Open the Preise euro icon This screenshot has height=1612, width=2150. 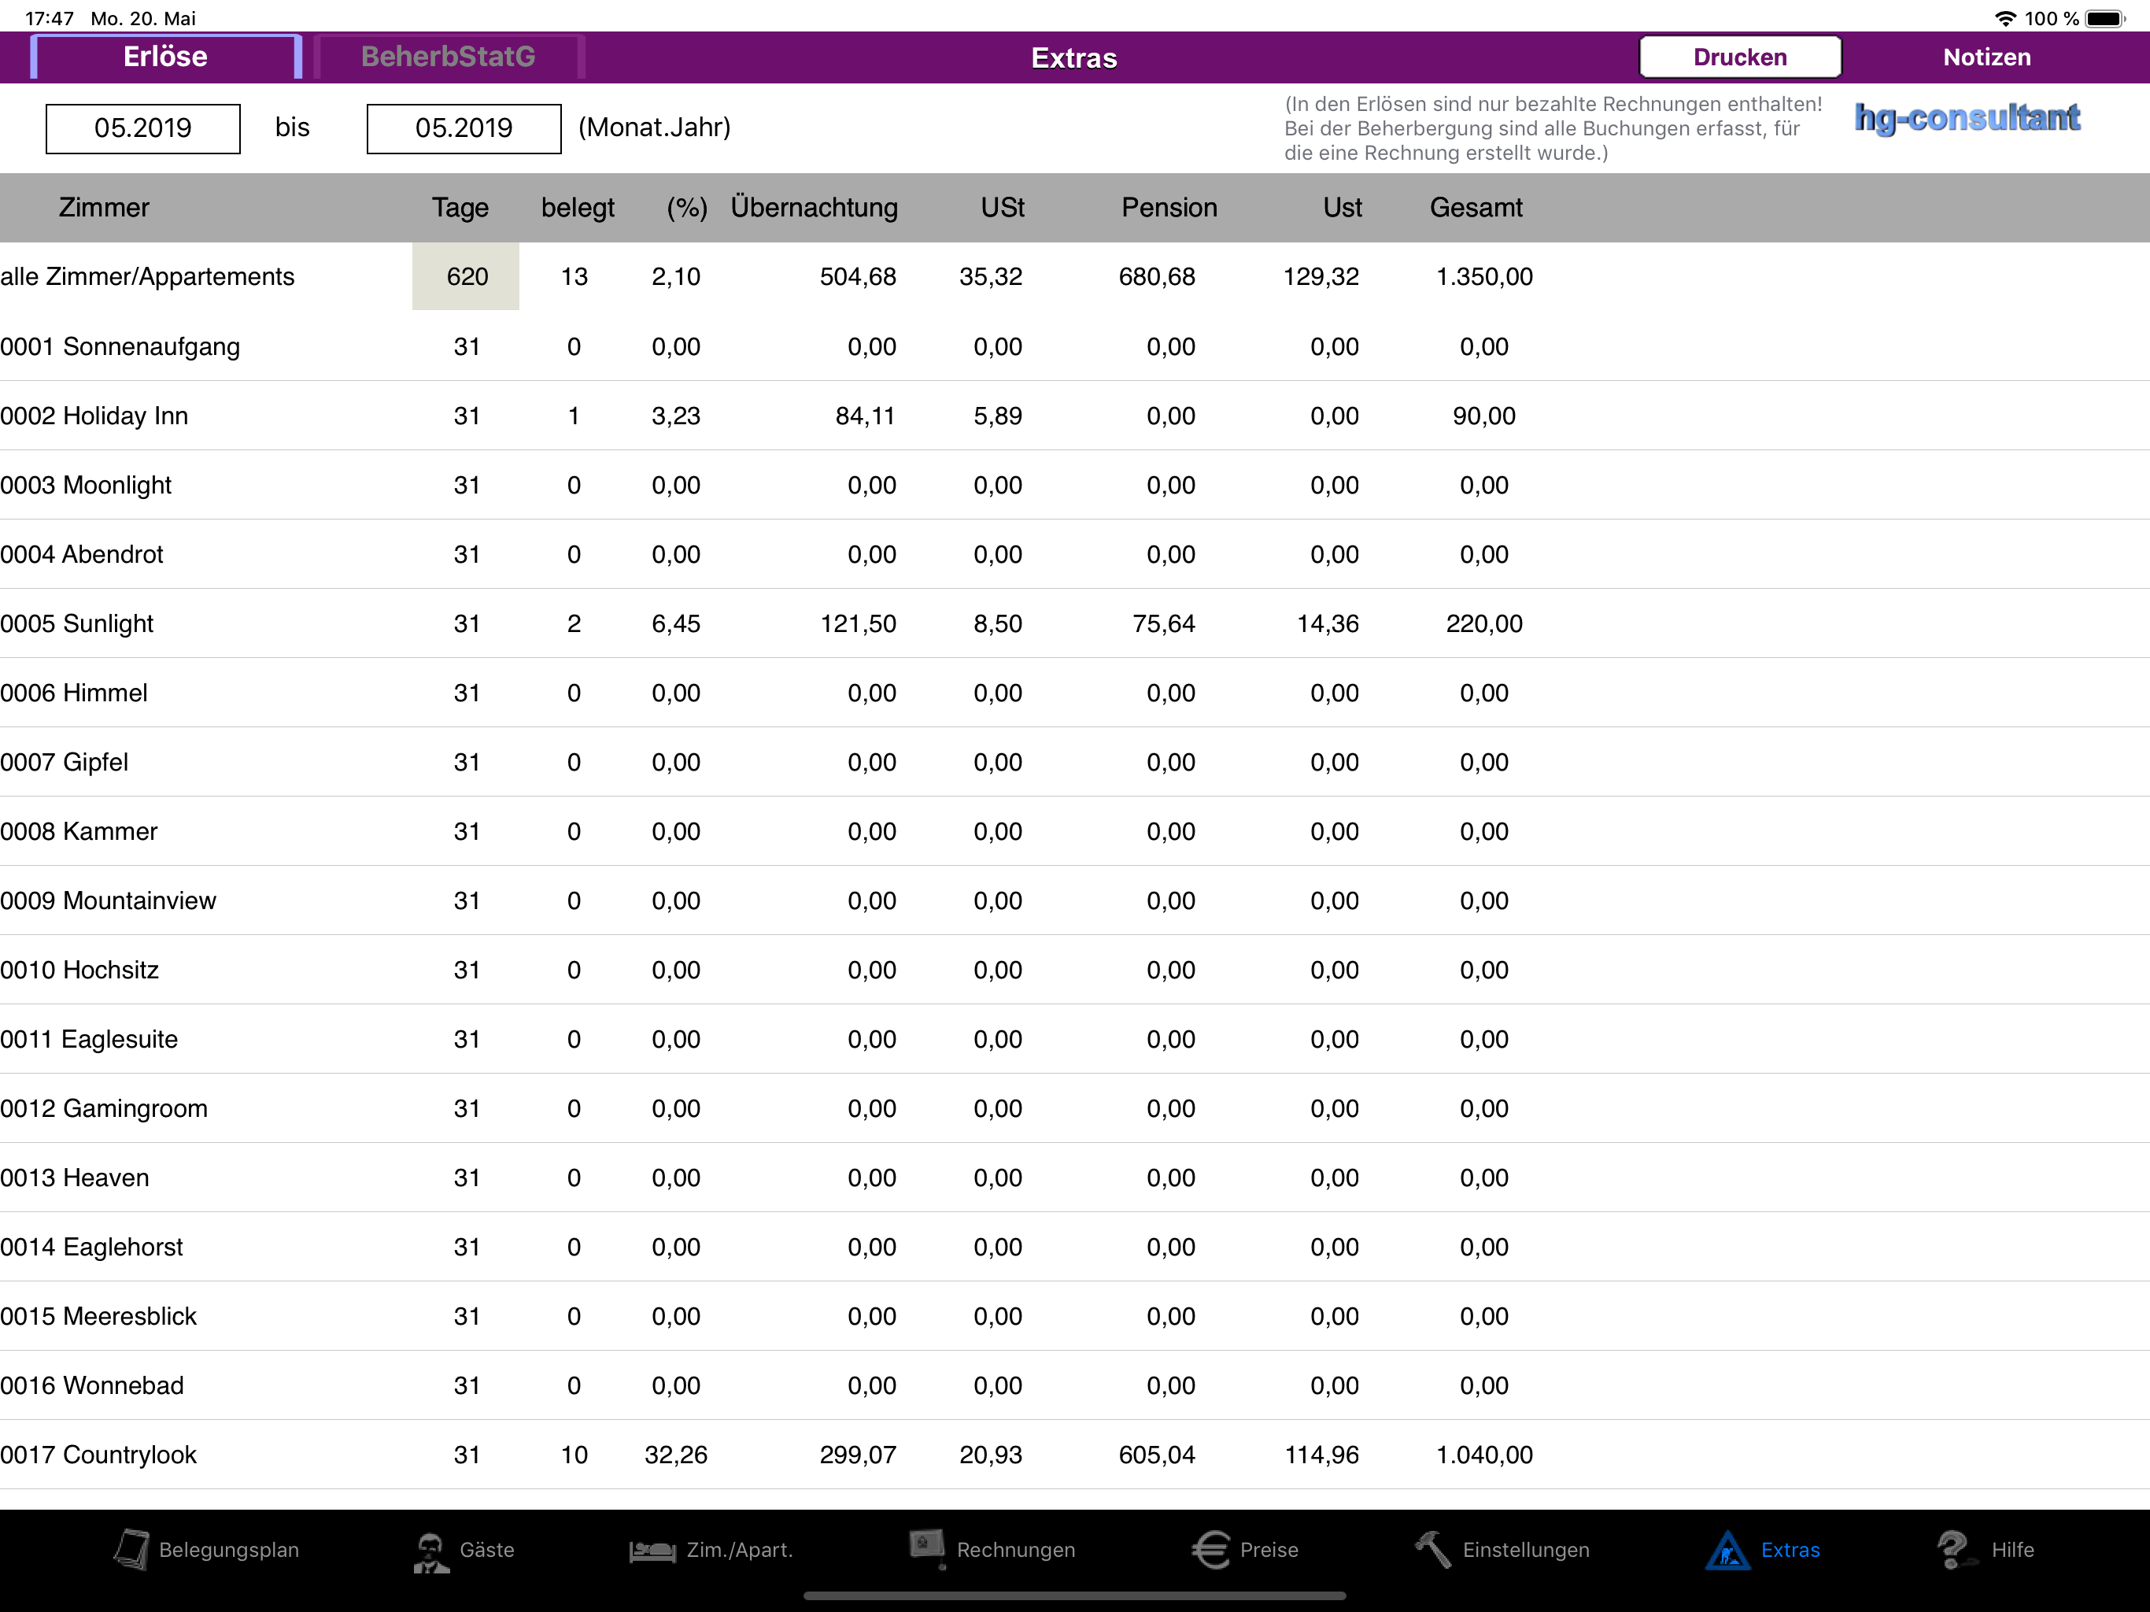[1211, 1550]
